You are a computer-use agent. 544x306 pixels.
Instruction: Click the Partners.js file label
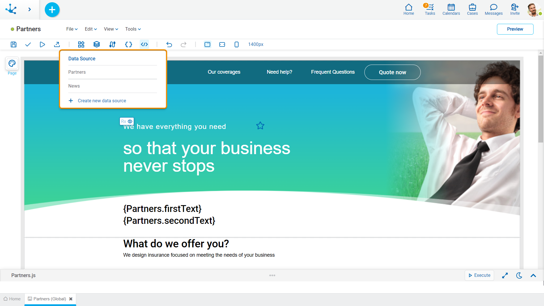click(23, 275)
